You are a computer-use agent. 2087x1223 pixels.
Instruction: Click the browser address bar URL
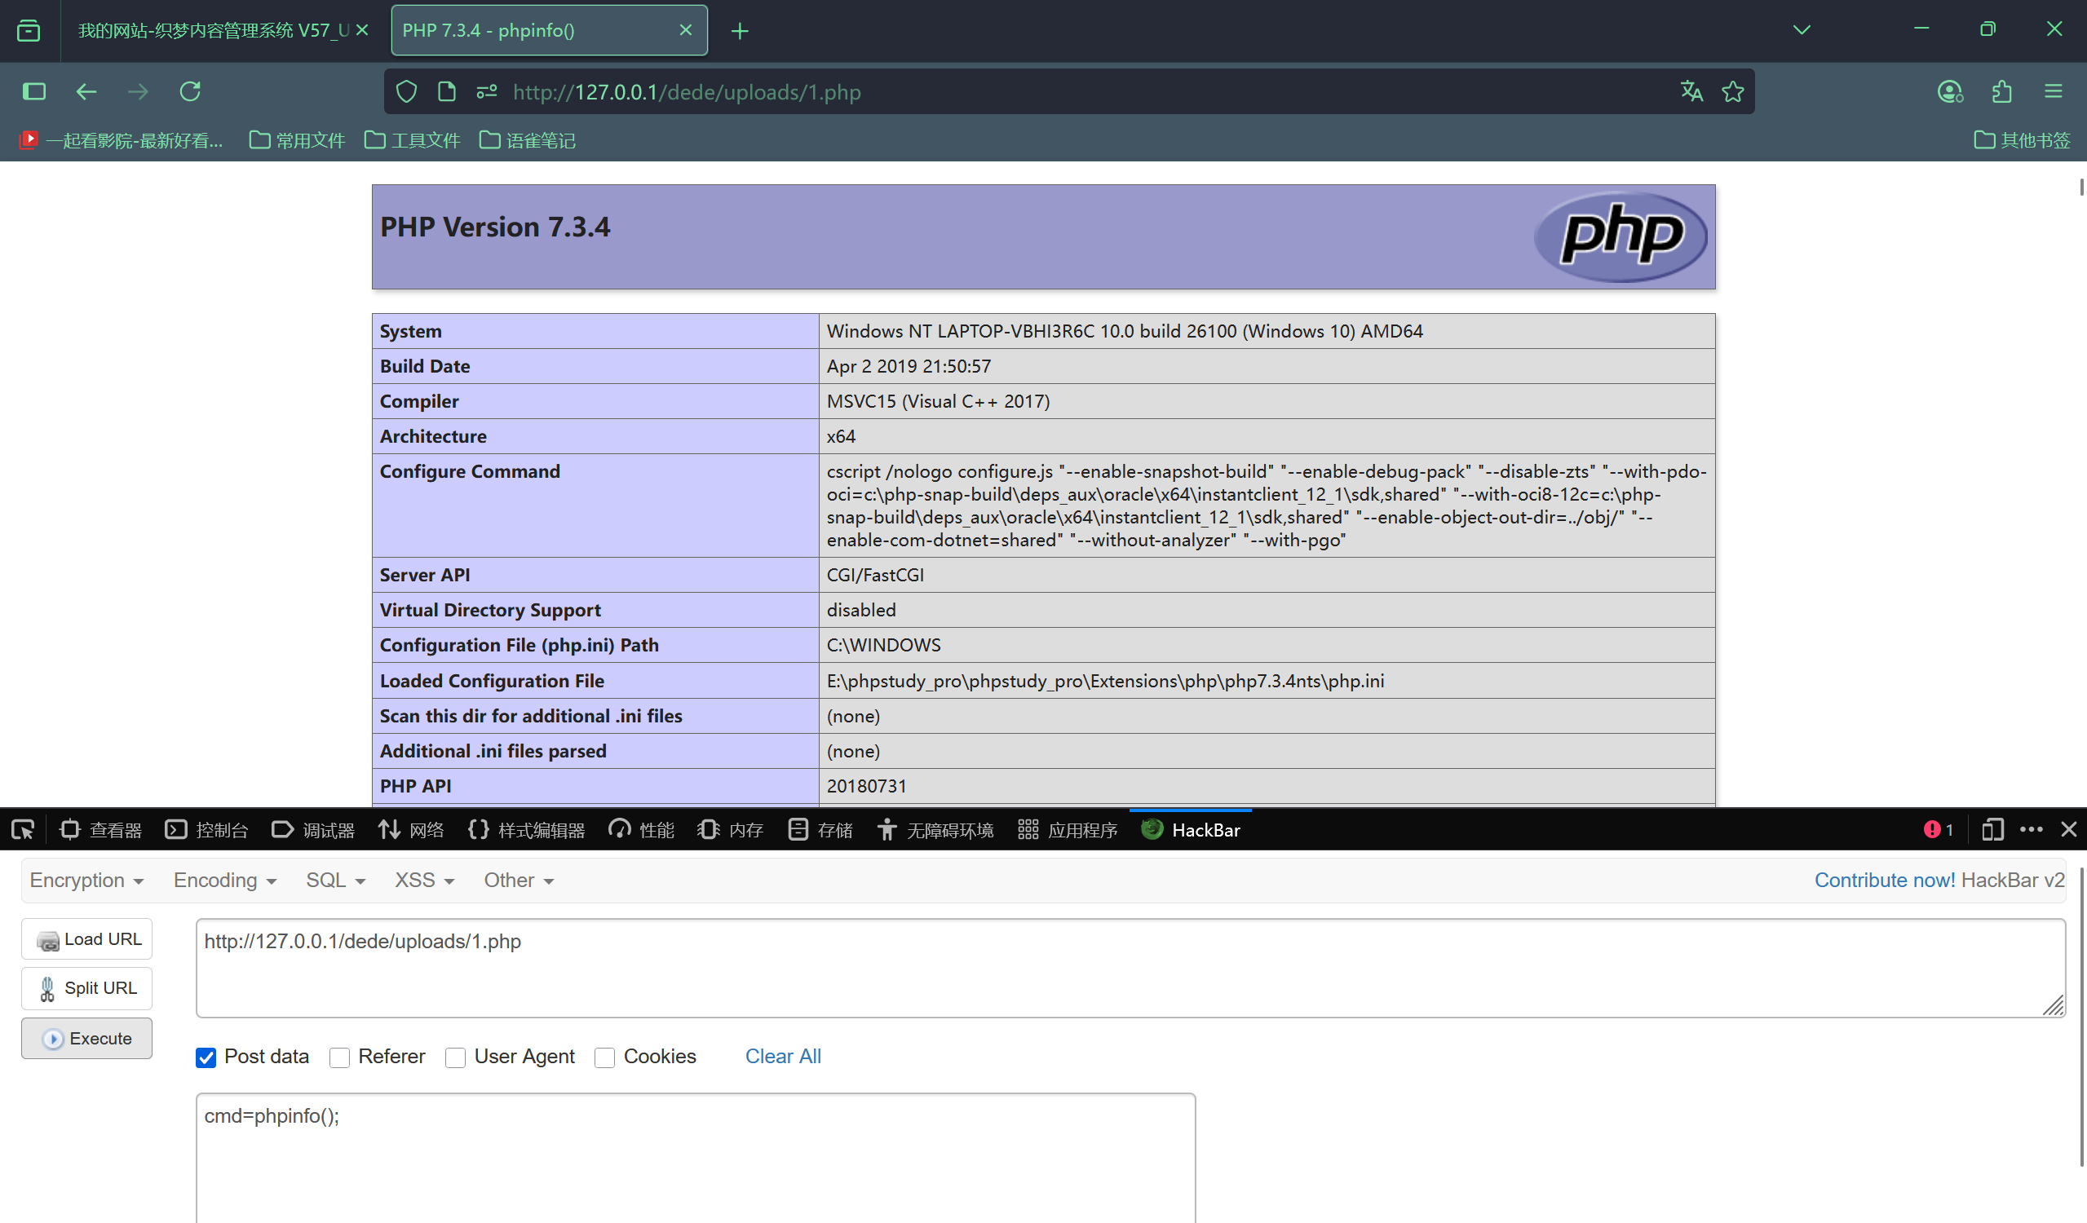point(687,92)
